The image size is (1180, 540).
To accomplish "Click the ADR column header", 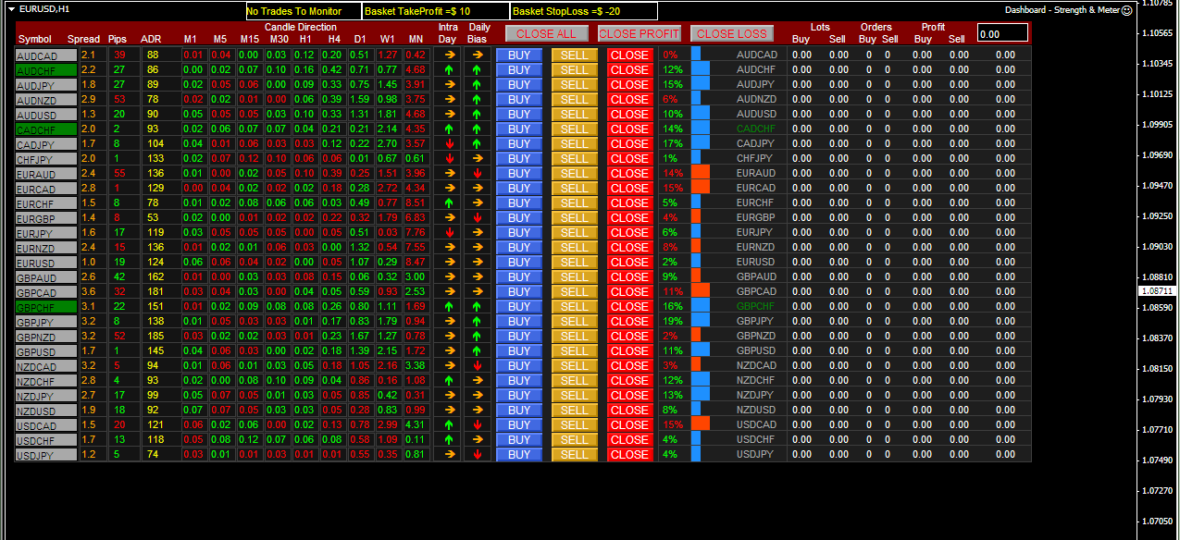I will click(x=150, y=39).
